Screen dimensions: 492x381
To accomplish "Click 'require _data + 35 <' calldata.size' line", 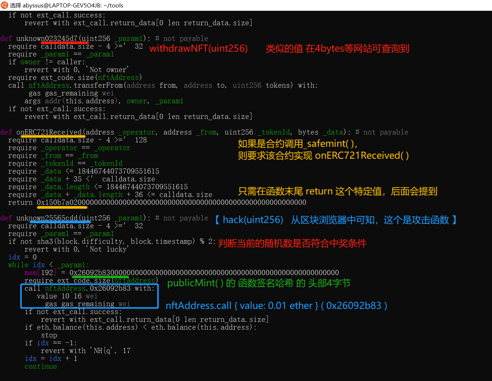I will click(x=82, y=179).
